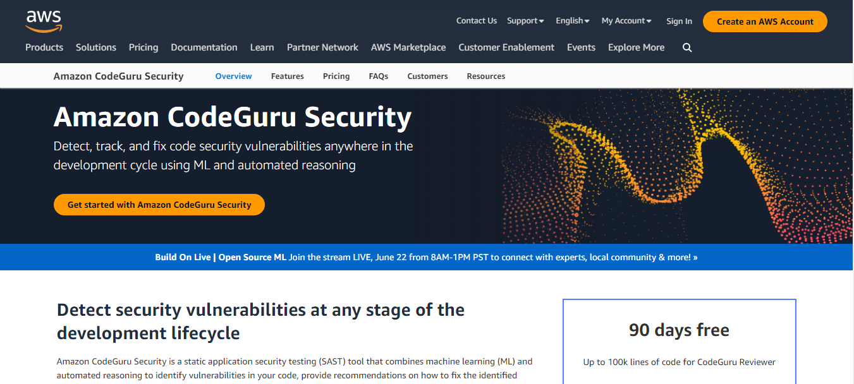Switch to the FAQs tab
This screenshot has height=384, width=854.
click(378, 76)
